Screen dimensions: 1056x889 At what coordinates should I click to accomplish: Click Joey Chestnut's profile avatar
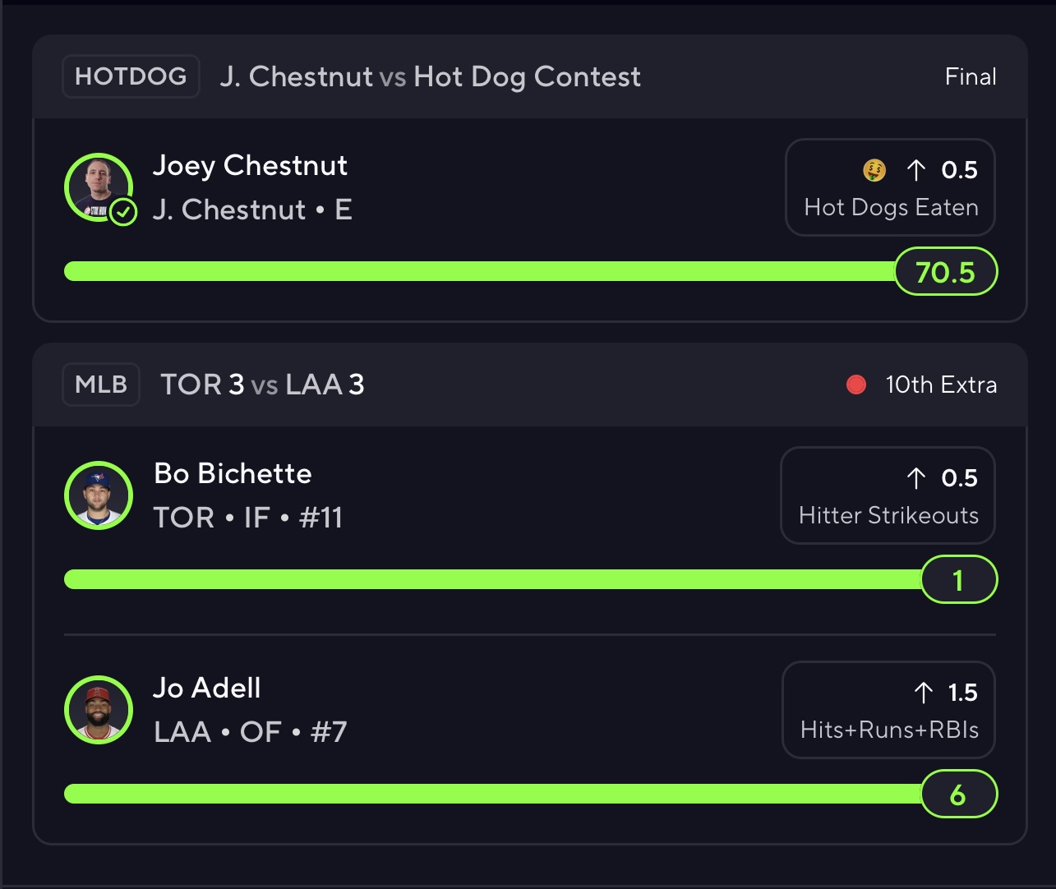(x=99, y=187)
